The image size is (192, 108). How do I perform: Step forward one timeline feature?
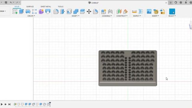[5, 104]
